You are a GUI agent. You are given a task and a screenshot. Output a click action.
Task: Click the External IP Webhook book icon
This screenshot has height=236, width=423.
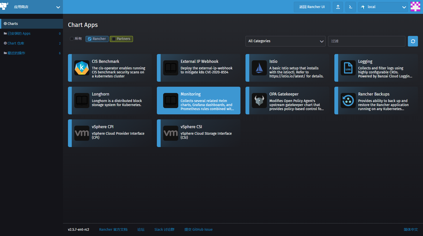[x=171, y=68]
